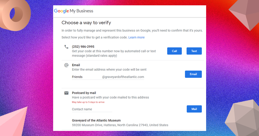Viewport: 259px width, 136px height.
Task: Click the Enter the email address instruction
Action: [x=109, y=70]
